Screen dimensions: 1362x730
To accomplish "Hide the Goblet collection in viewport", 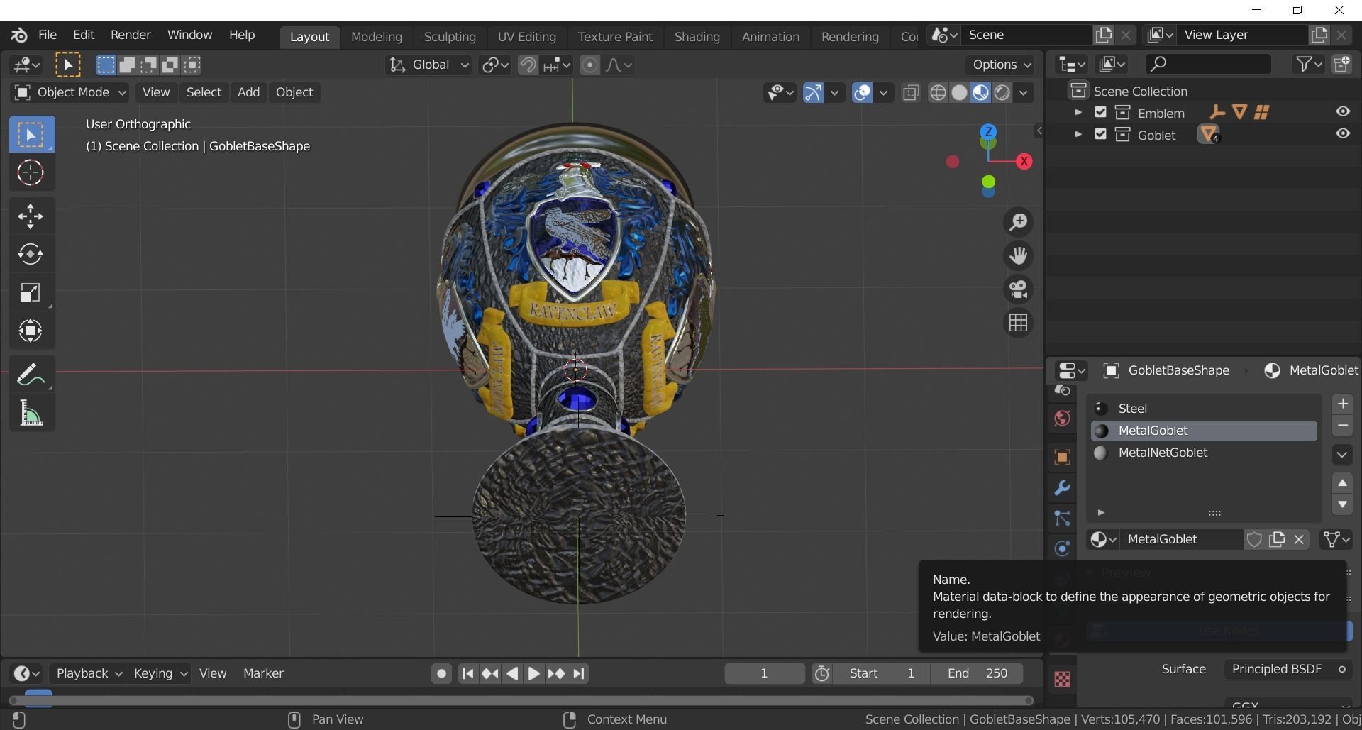I will (x=1343, y=134).
